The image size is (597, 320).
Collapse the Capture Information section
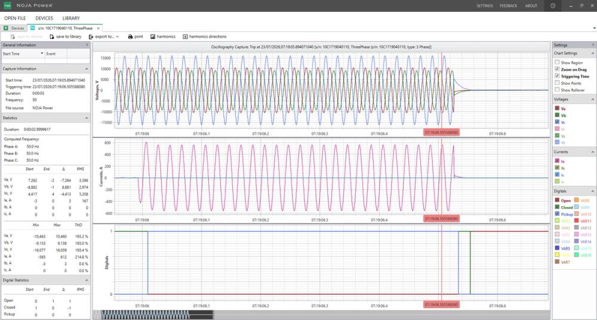coord(87,69)
